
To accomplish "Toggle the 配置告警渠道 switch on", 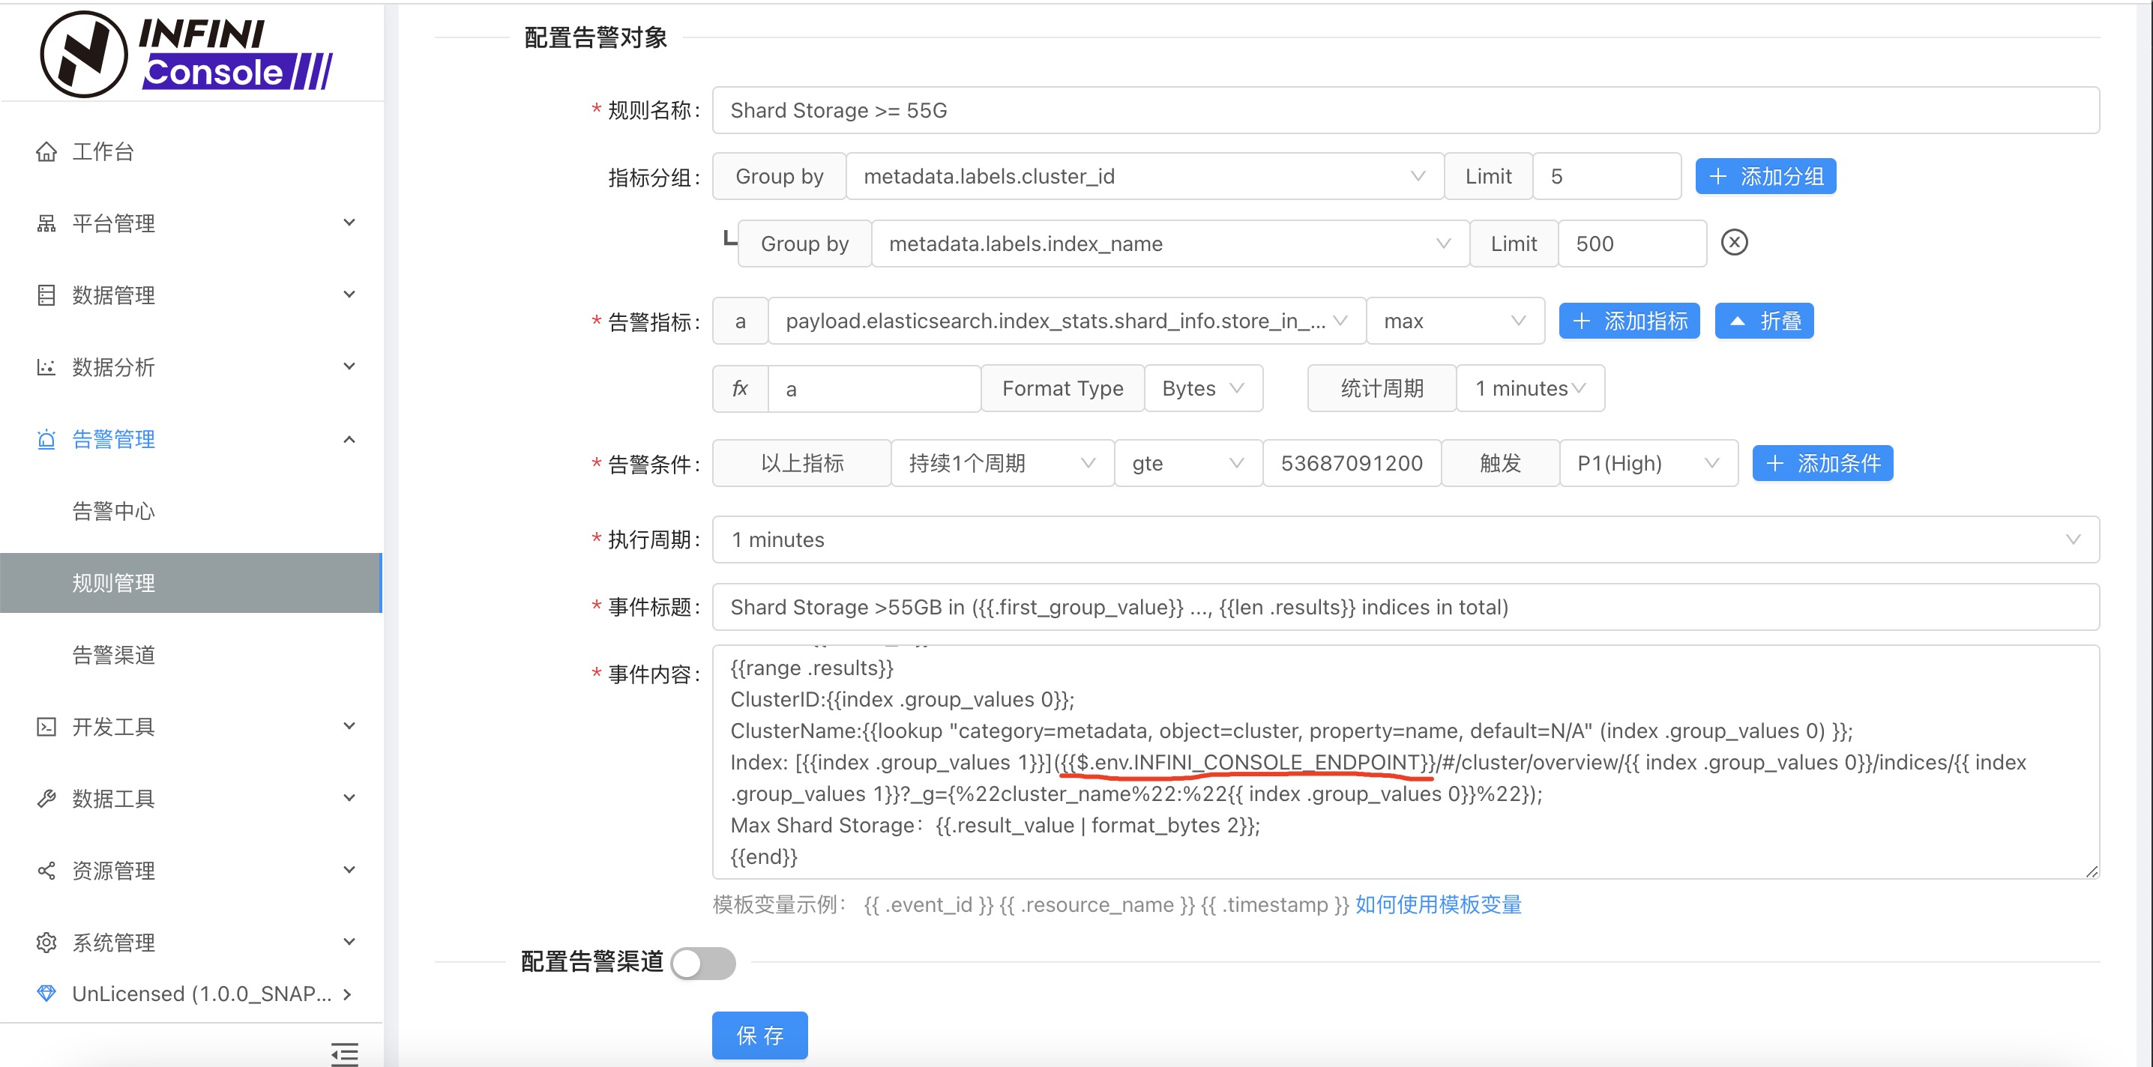I will point(703,963).
